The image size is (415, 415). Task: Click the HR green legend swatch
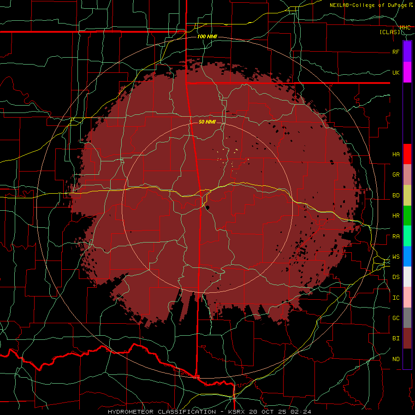click(x=407, y=216)
